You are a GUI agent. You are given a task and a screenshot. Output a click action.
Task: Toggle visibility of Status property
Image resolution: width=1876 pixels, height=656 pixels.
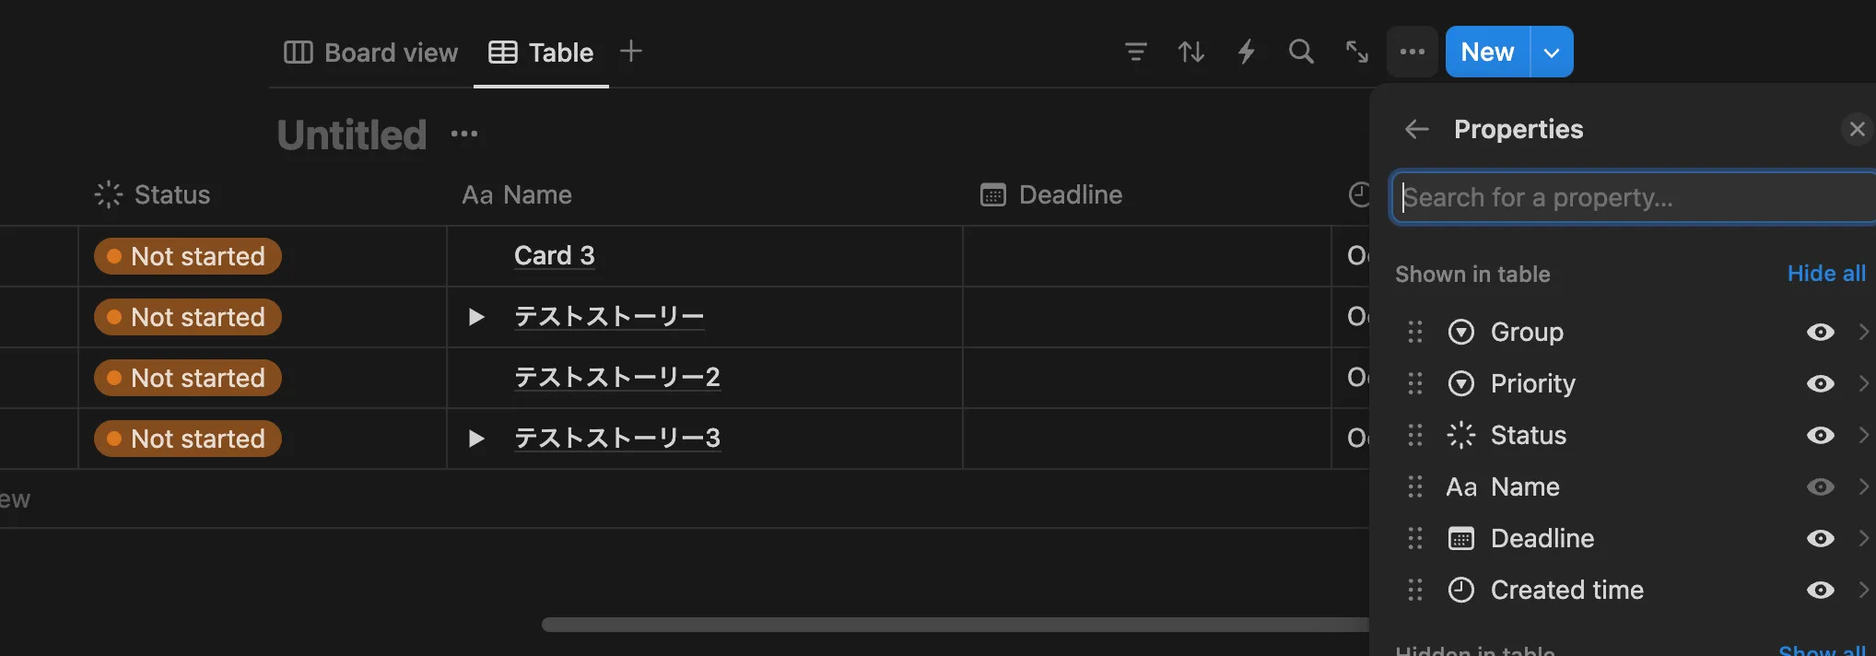pos(1820,435)
